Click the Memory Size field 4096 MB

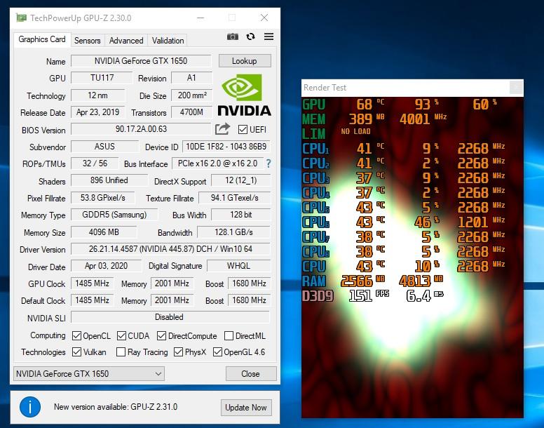coord(104,232)
